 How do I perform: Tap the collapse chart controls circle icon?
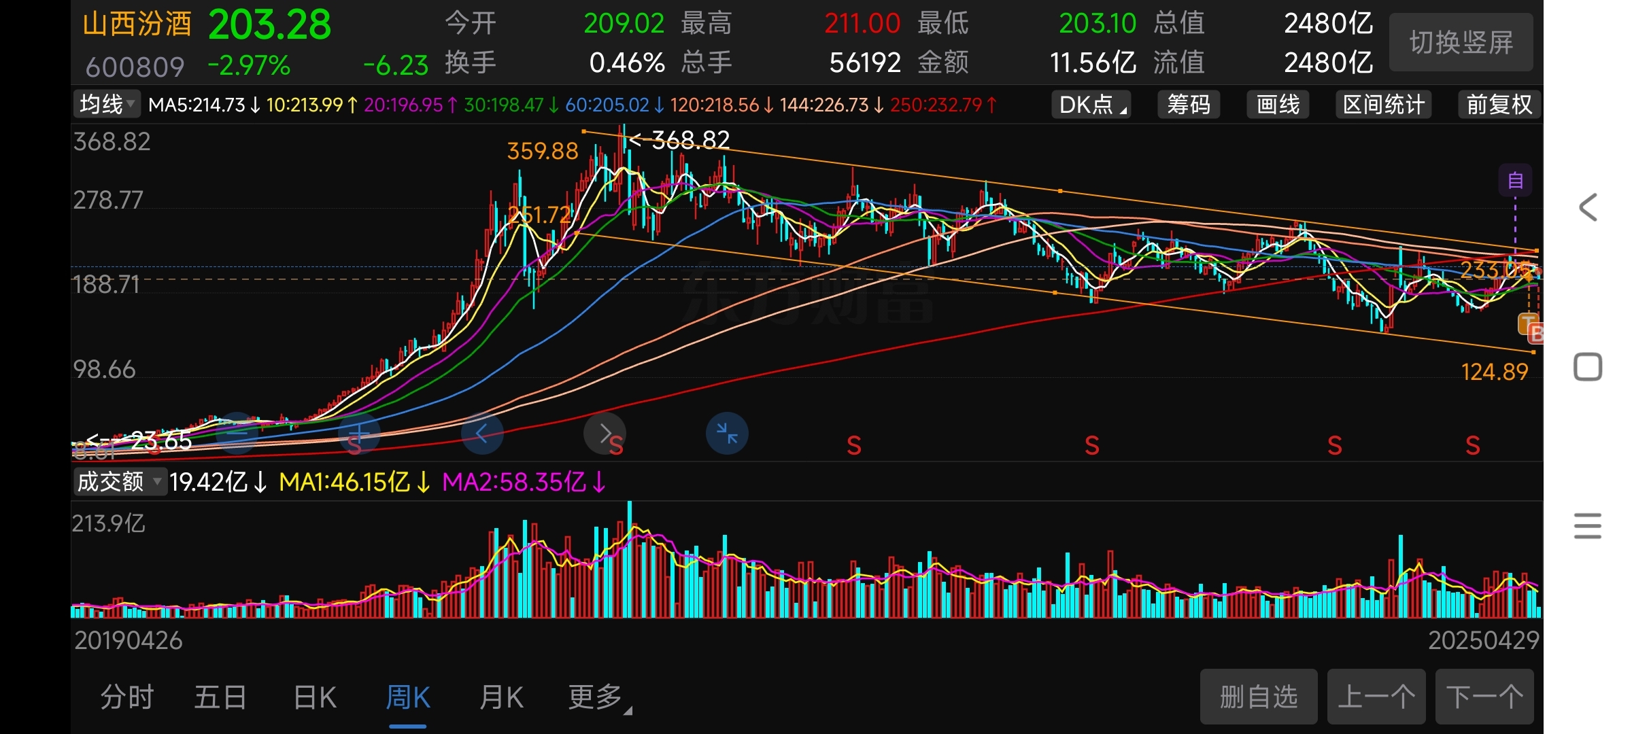pos(727,433)
